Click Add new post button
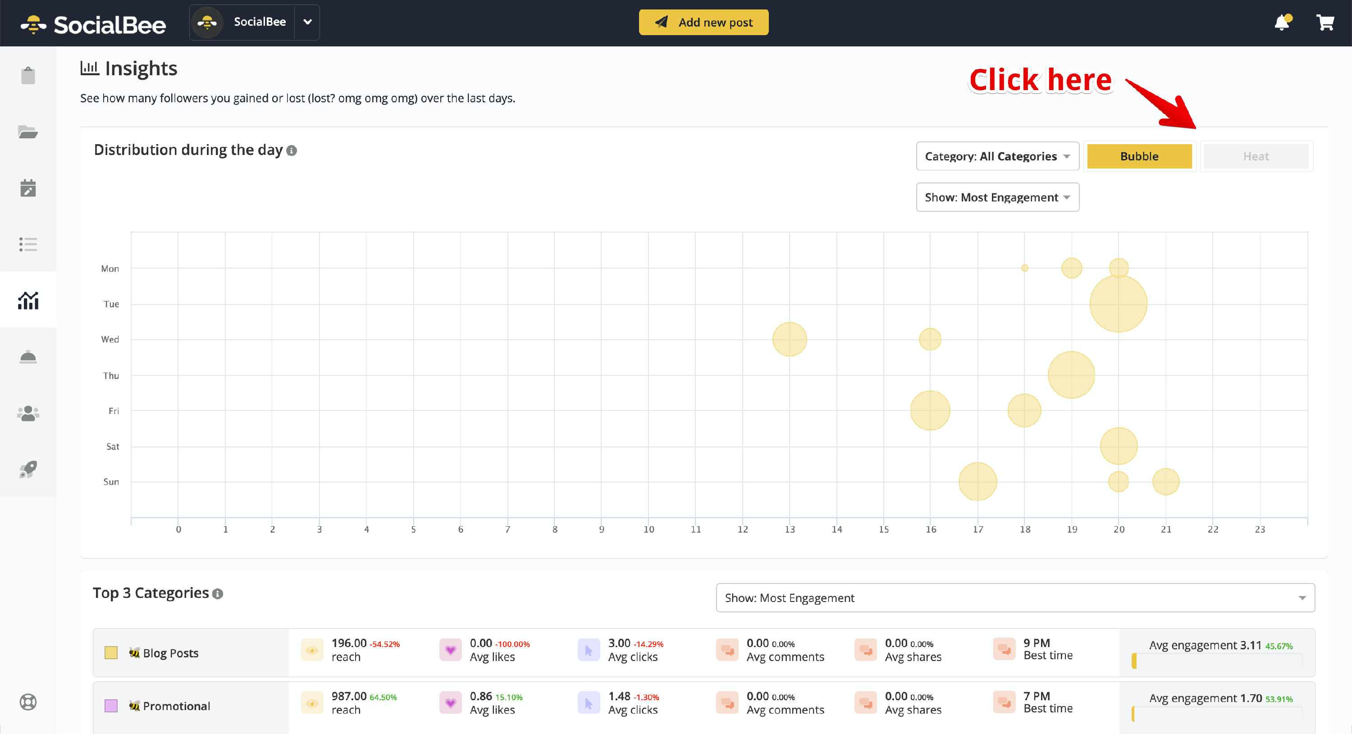 (703, 22)
